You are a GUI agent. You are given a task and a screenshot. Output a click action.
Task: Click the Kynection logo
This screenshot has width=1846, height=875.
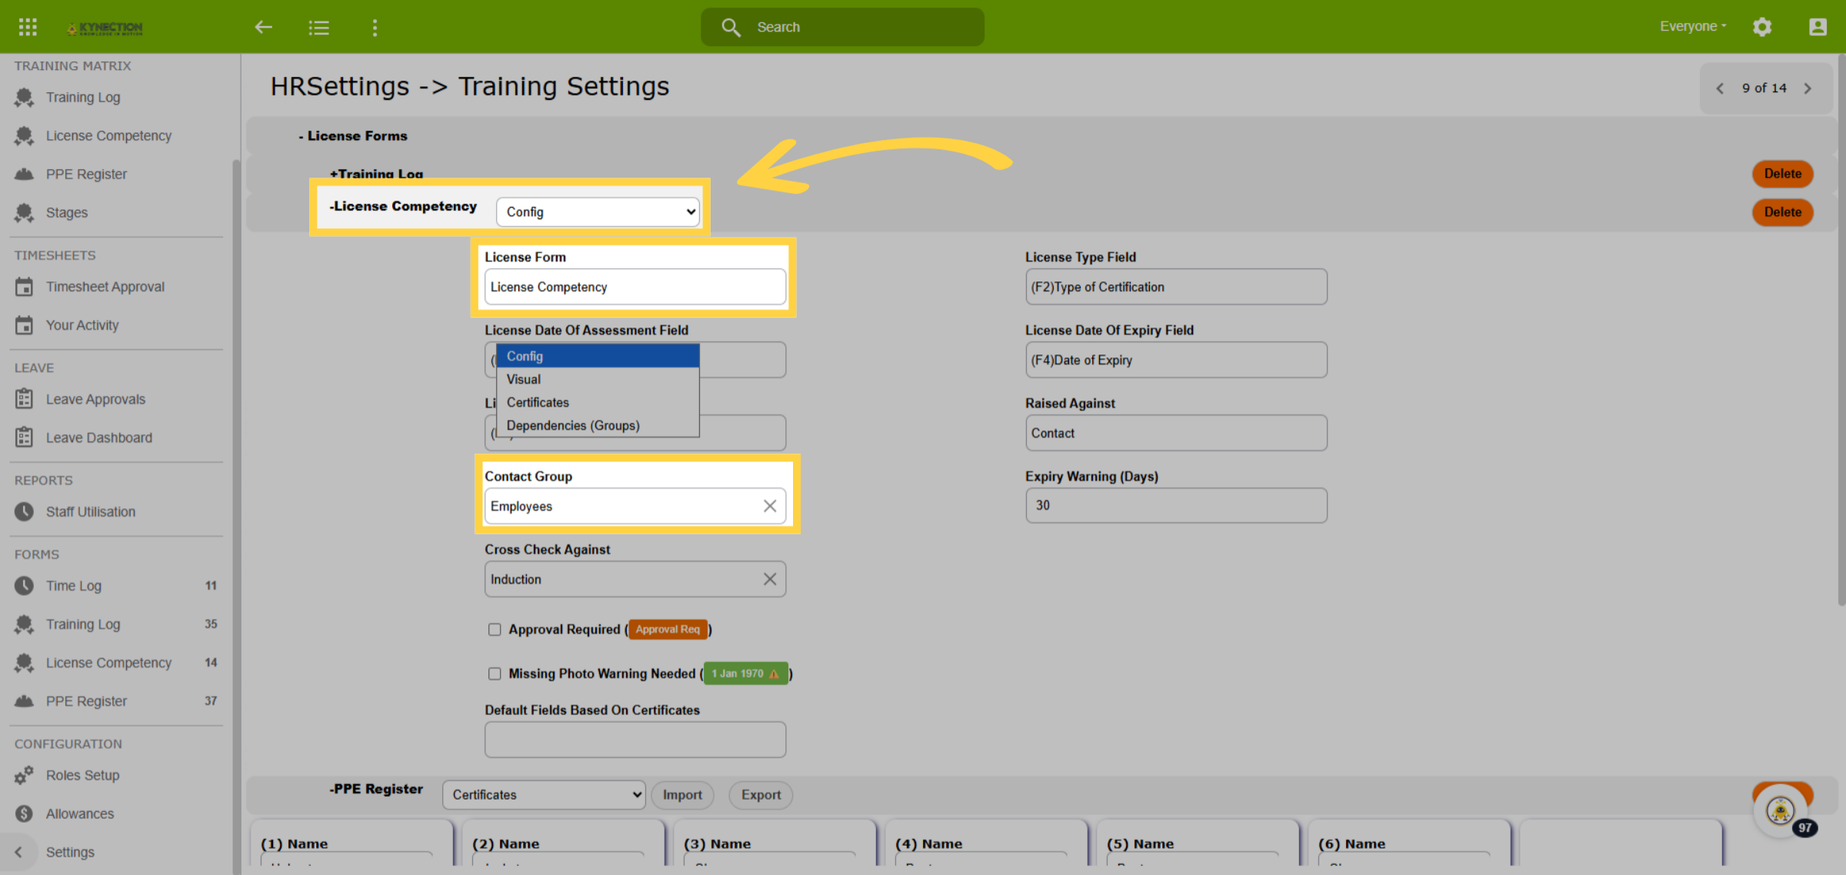105,28
